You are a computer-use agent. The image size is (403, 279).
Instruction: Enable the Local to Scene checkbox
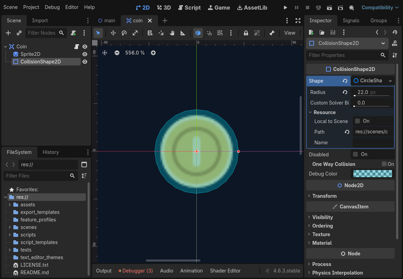point(357,121)
